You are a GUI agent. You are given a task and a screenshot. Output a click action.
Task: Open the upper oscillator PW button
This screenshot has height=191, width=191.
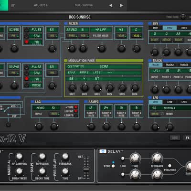[x=14, y=36]
